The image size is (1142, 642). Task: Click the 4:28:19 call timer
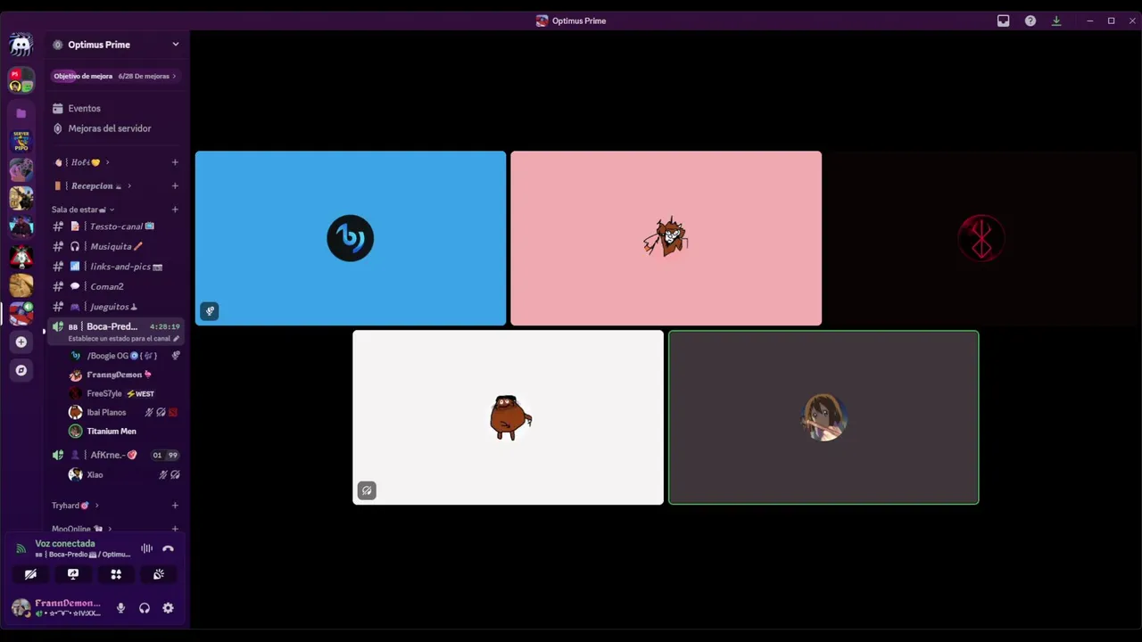(165, 326)
